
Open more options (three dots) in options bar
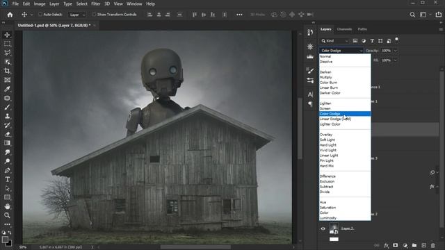point(239,15)
